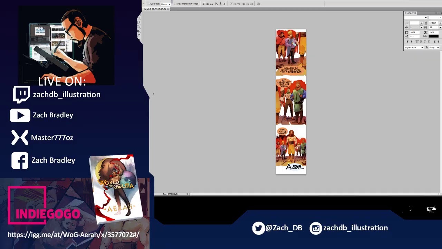
Task: Apply Subscript text style
Action: tap(429, 41)
